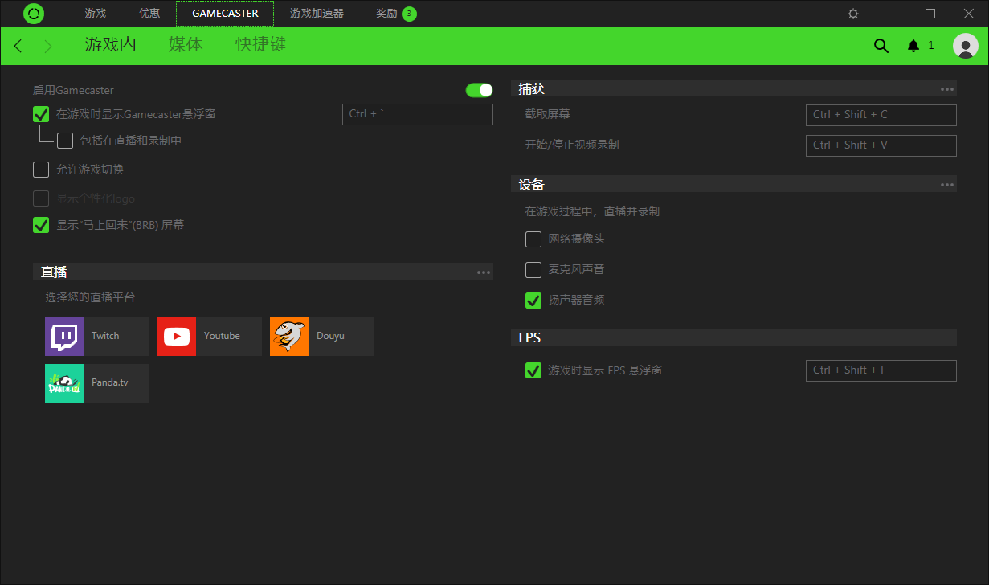Maximize the Razer Cortex window
Viewport: 989px width, 585px height.
930,14
